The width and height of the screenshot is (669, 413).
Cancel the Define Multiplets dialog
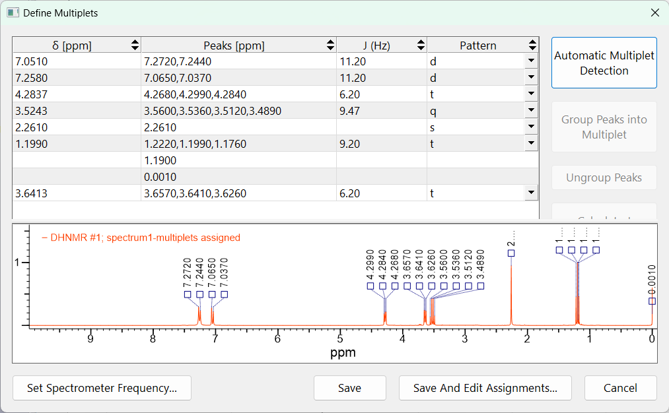coord(620,388)
